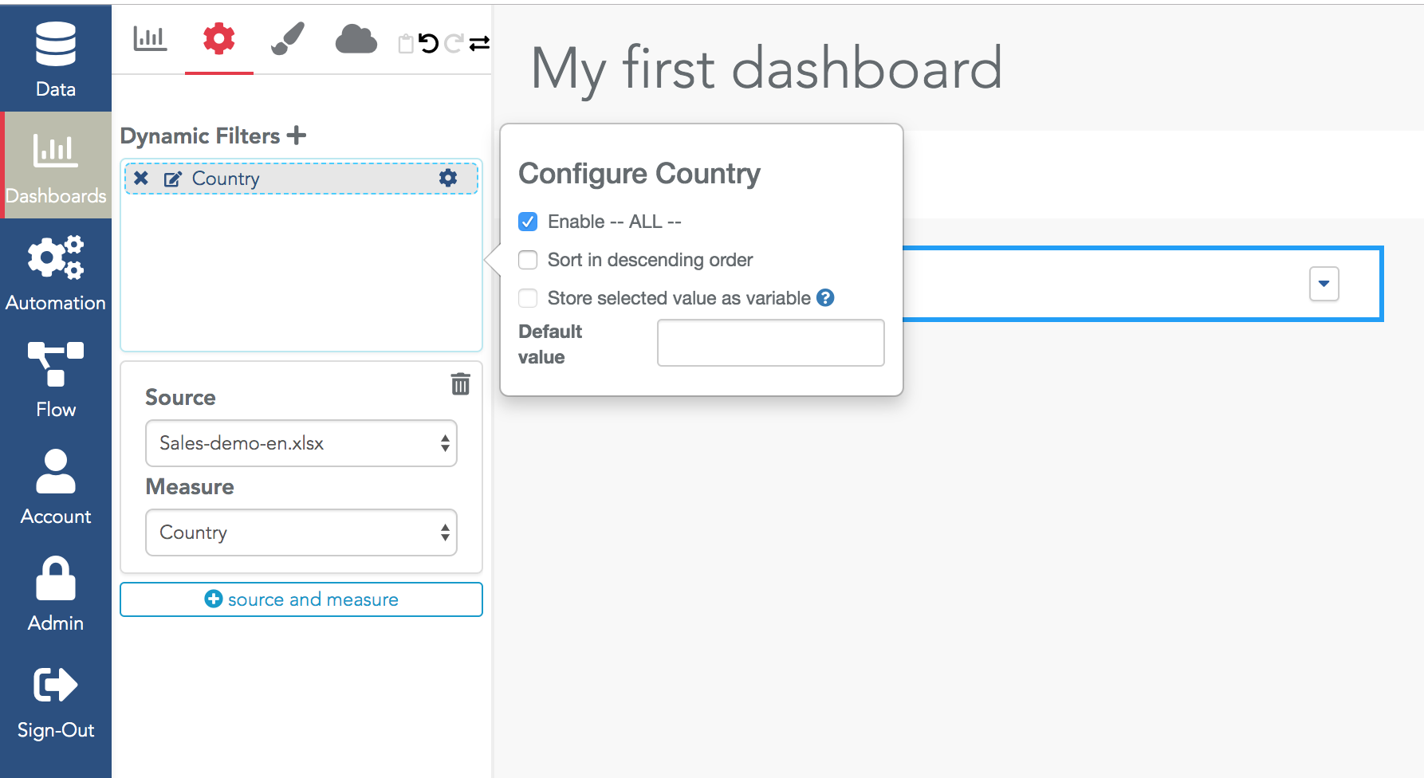Add a new dynamic filter with plus icon
The height and width of the screenshot is (778, 1424).
click(x=297, y=136)
